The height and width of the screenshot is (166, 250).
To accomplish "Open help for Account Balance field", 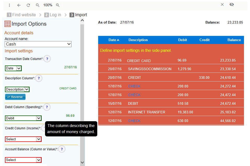I will coord(62,149).
